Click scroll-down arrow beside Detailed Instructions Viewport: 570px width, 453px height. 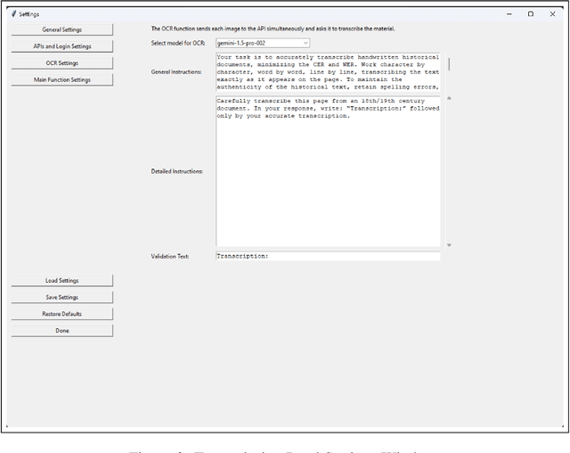pos(448,244)
